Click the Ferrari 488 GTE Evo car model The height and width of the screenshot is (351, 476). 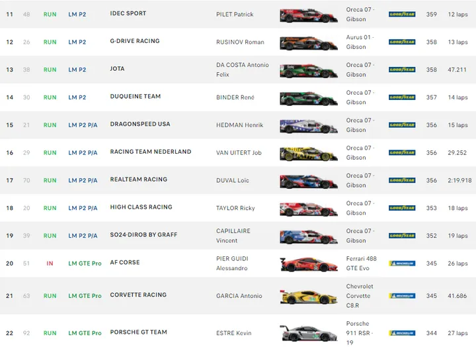[361, 264]
